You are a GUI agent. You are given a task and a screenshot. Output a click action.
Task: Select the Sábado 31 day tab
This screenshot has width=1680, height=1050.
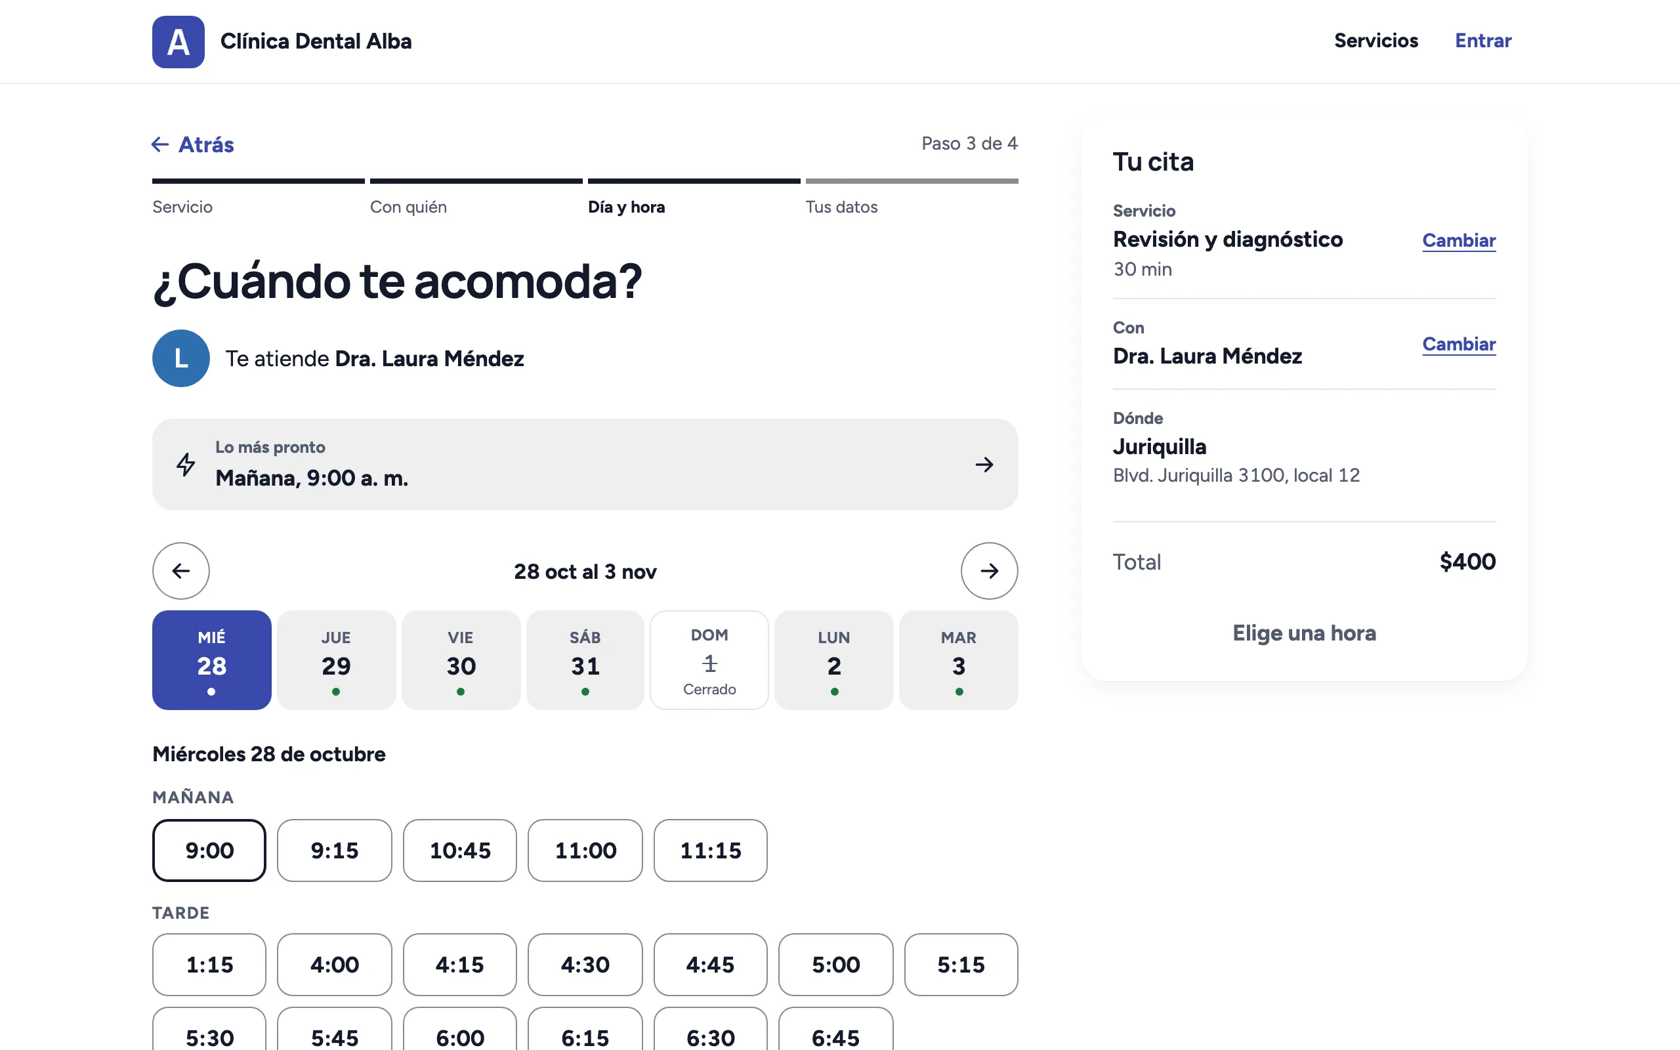tap(585, 660)
